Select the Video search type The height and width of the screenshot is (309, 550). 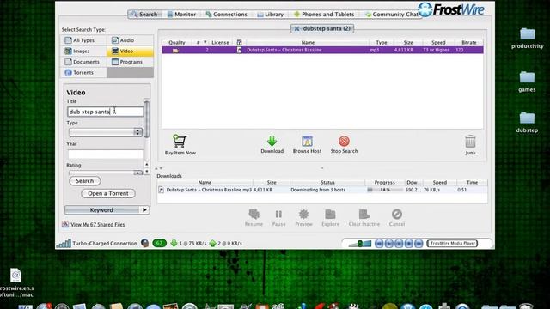tap(130, 51)
